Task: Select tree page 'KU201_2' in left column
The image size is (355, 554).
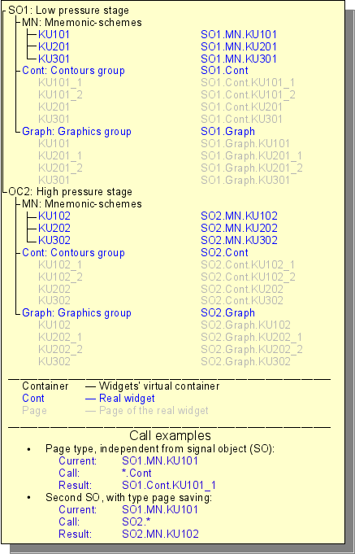Action: pos(60,168)
